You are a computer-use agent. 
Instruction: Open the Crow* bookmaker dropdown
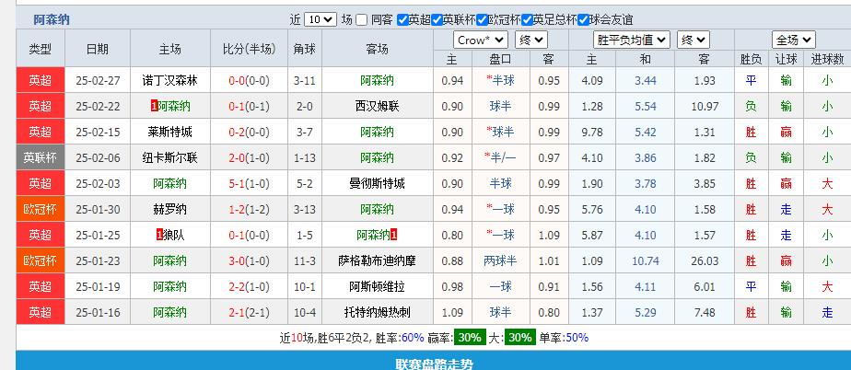[x=481, y=40]
